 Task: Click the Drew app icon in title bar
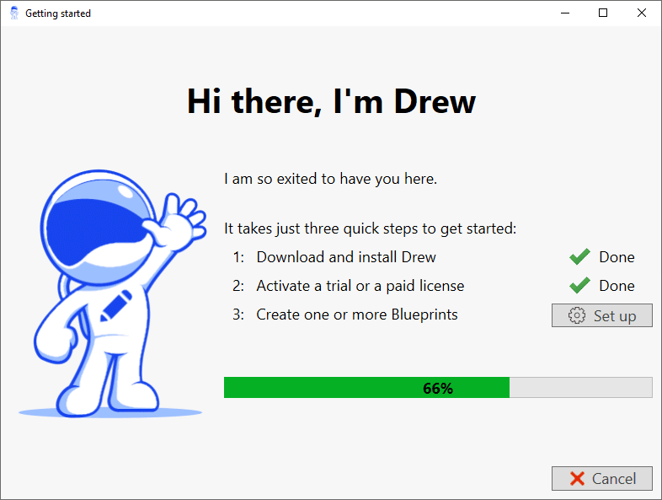(x=13, y=13)
